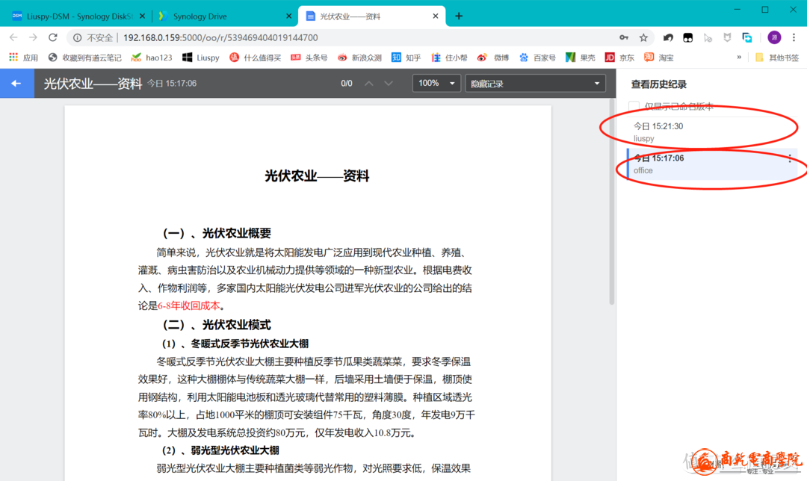
Task: Click the document vertical scrollbar
Action: 612,202
